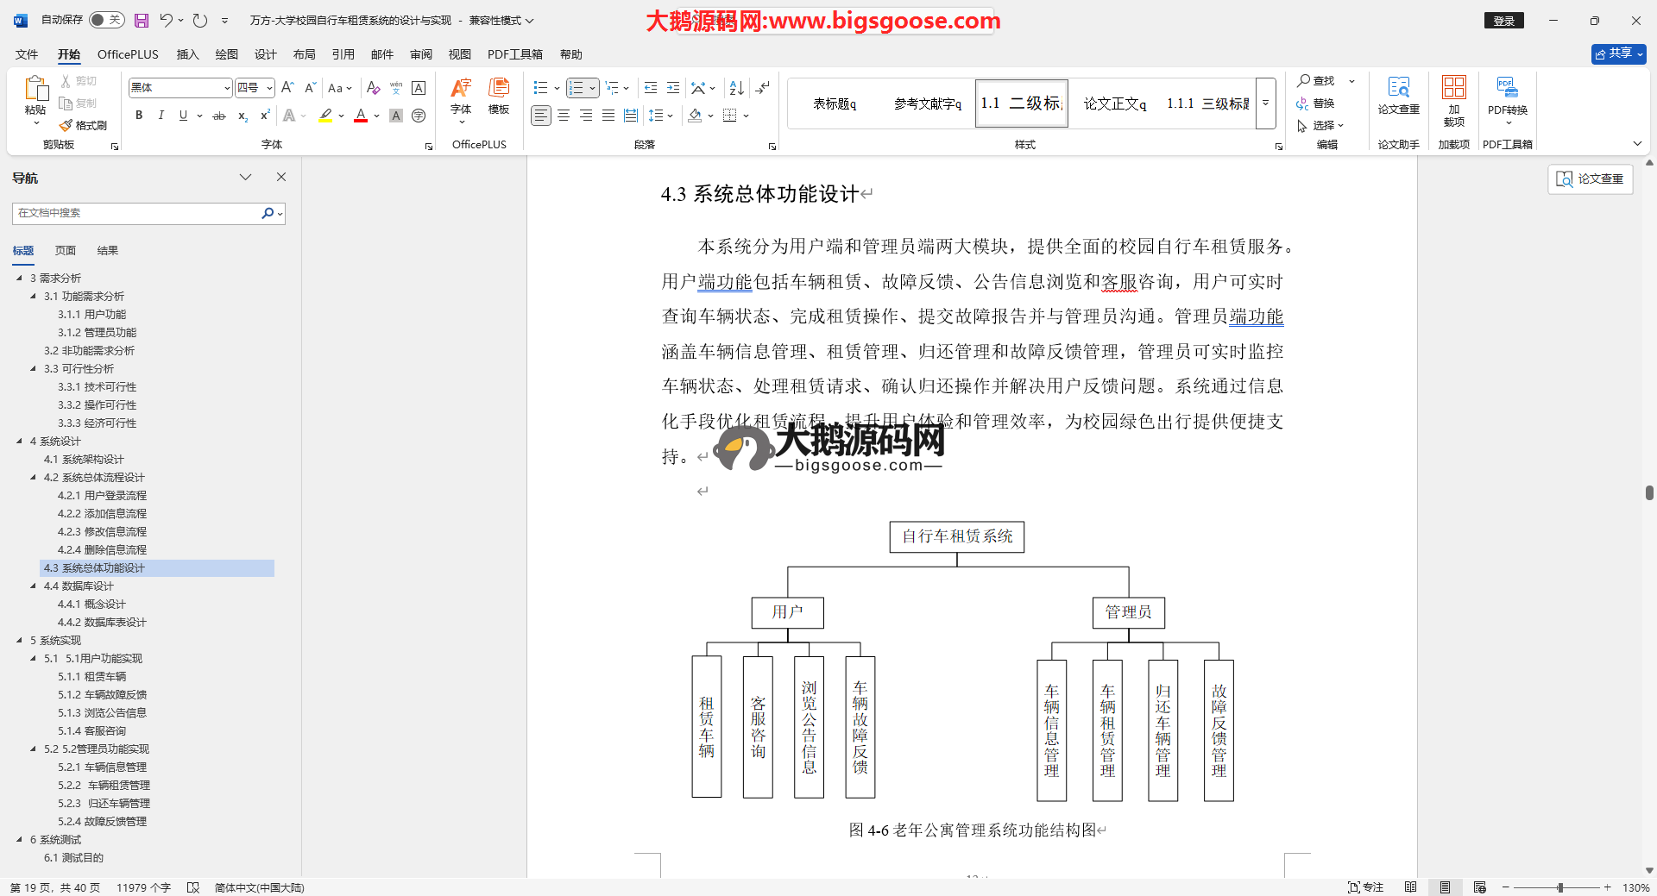Open the font name dropdown showing 黑体
The image size is (1657, 896).
pos(227,88)
